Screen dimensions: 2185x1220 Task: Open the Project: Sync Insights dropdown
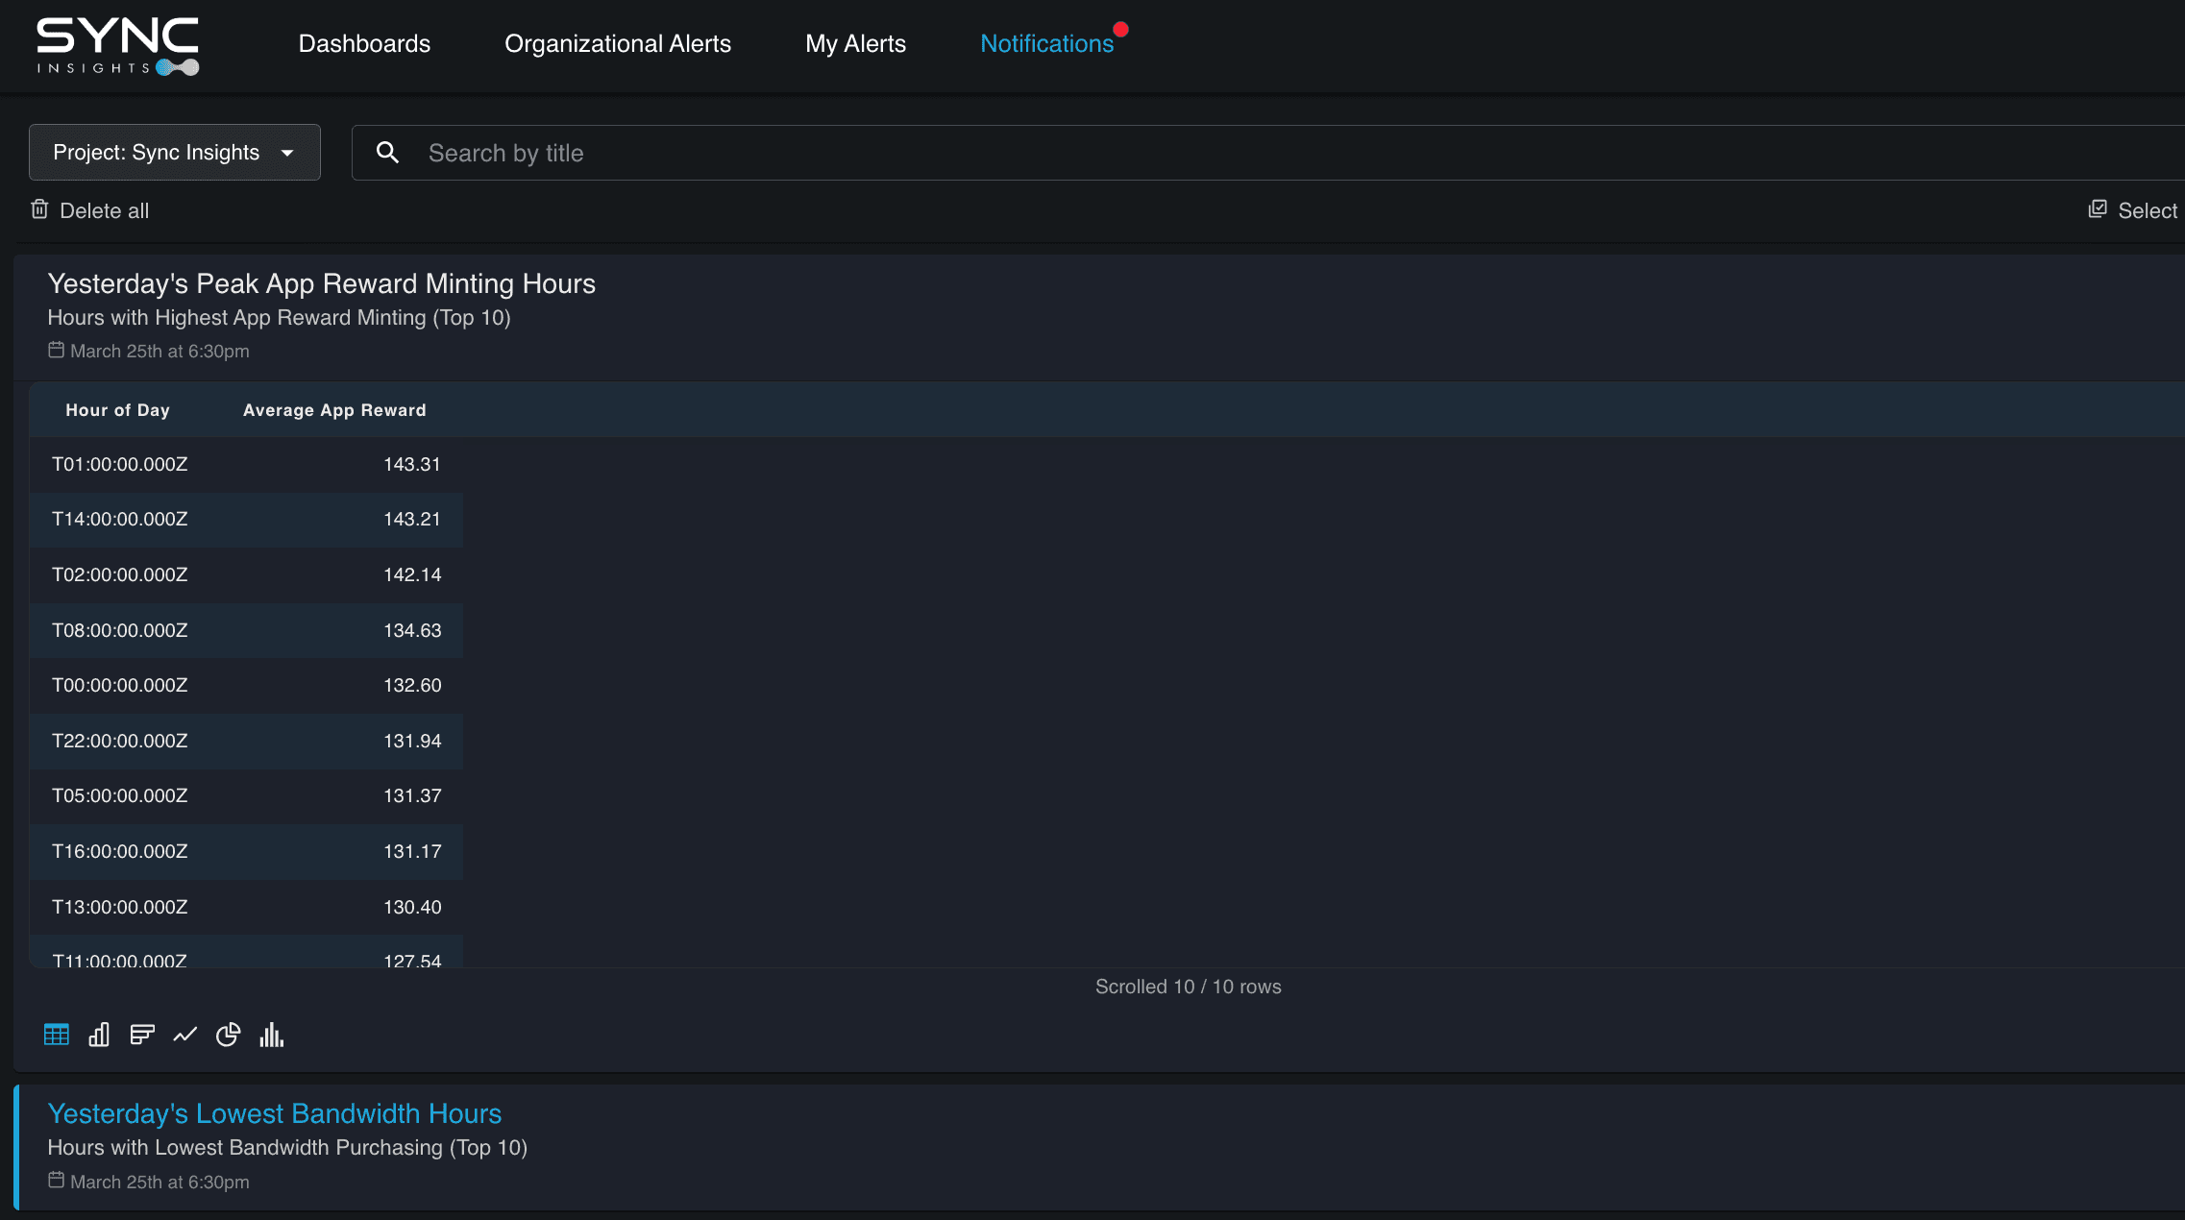coord(174,152)
